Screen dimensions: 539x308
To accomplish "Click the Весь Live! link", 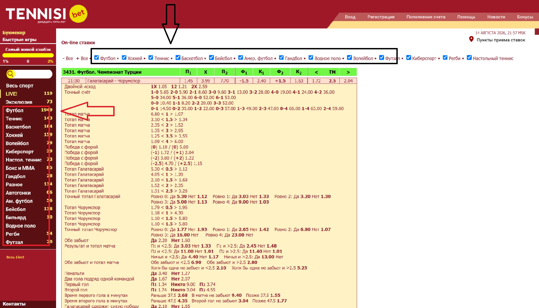I will 15,257.
